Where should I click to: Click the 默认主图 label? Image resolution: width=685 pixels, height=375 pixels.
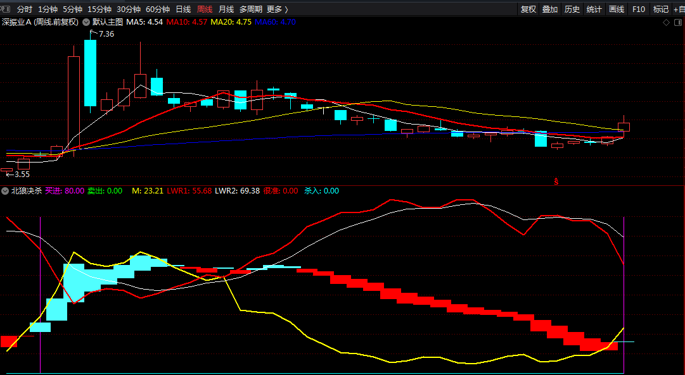tap(108, 22)
